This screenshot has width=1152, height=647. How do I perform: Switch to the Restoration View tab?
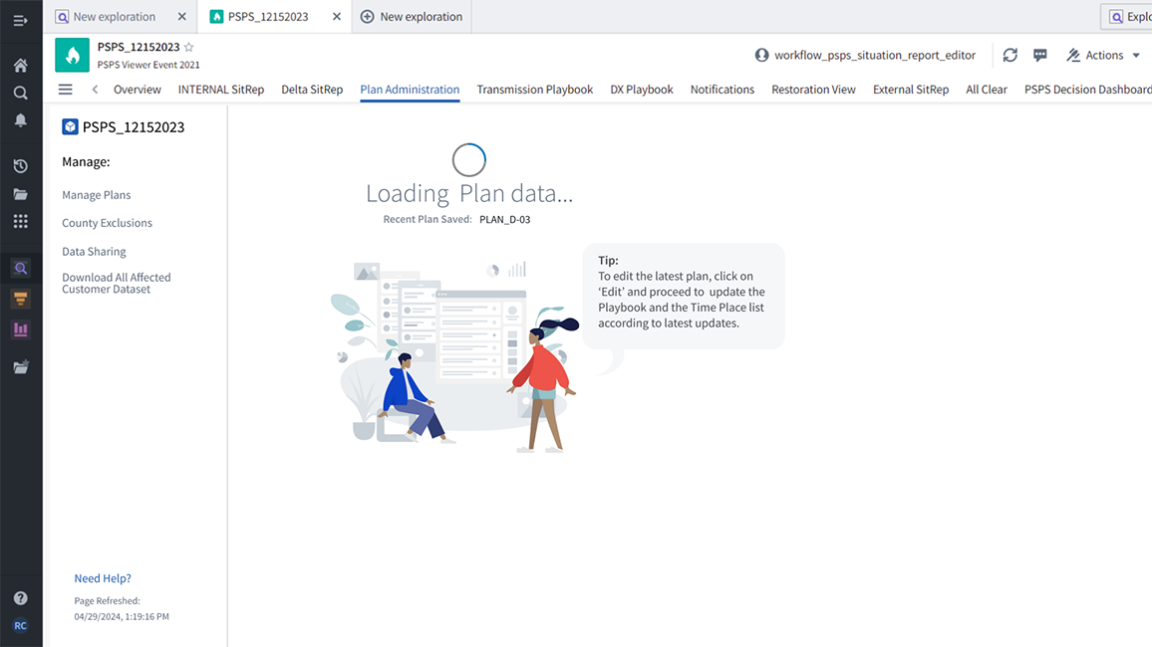(x=813, y=90)
